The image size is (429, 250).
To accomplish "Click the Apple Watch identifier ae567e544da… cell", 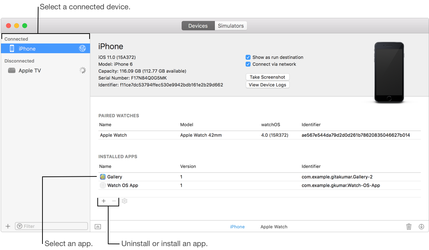I will pos(356,135).
